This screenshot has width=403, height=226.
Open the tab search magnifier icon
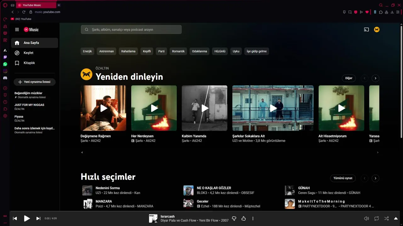click(381, 5)
